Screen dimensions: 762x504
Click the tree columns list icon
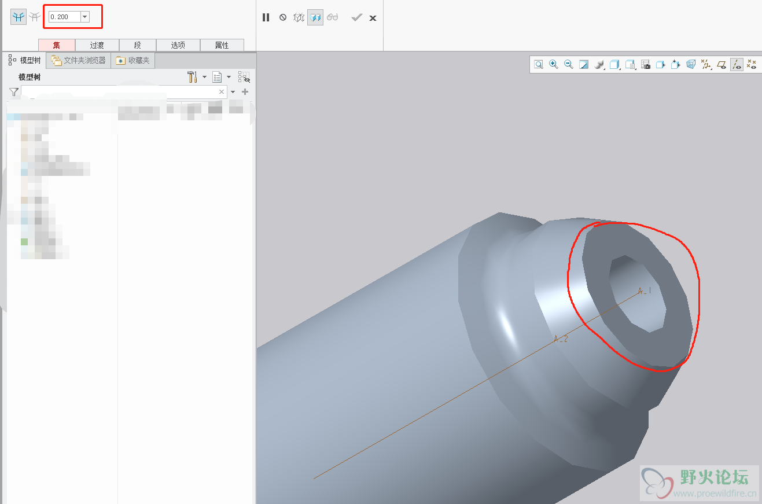coord(218,77)
